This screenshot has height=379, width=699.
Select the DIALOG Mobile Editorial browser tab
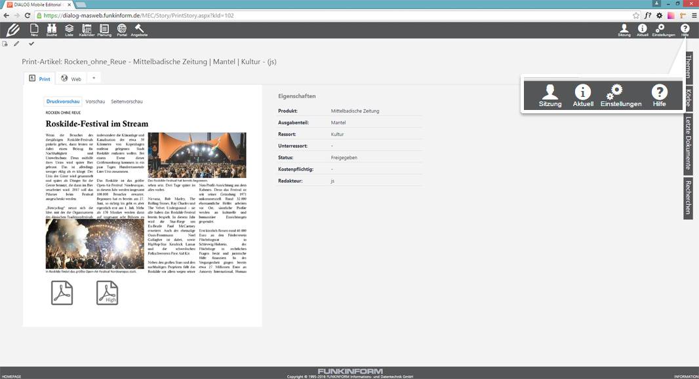pyautogui.click(x=39, y=5)
